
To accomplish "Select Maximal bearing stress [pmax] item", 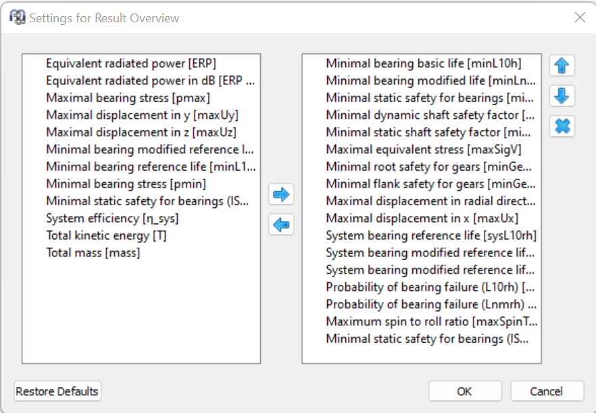I will click(x=119, y=98).
